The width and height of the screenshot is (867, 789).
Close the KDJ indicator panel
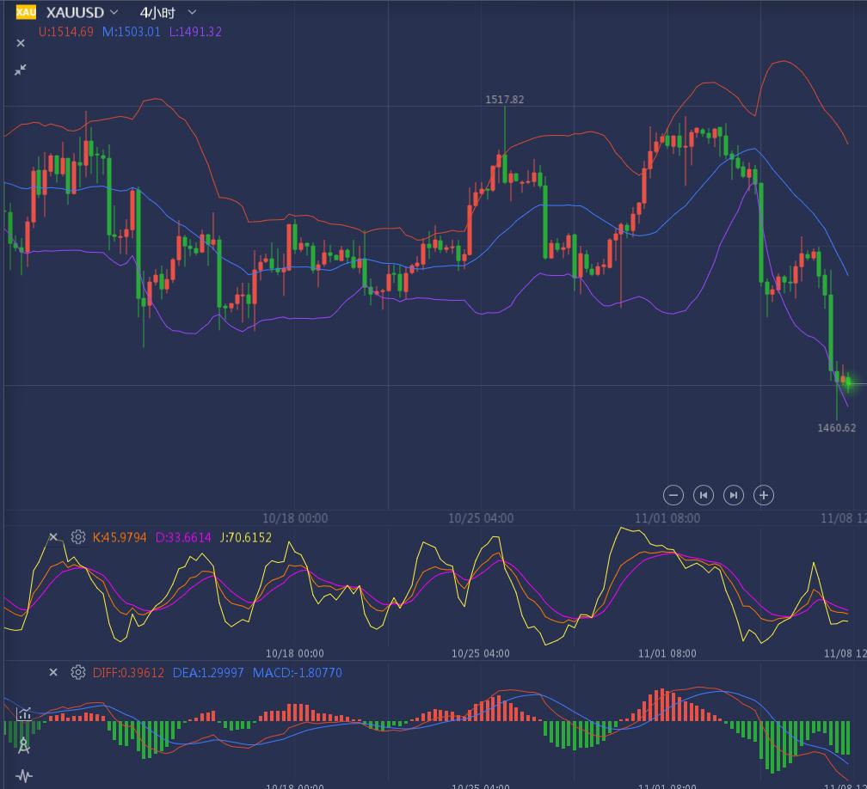coord(53,537)
